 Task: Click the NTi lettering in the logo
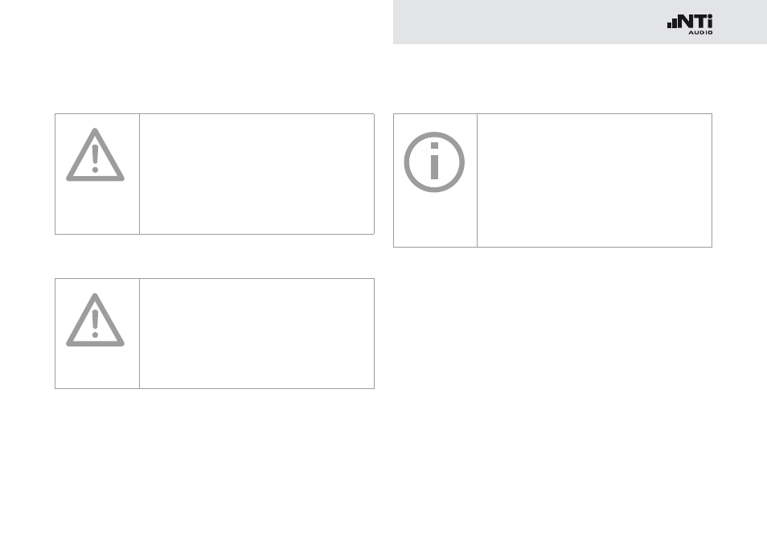696,22
